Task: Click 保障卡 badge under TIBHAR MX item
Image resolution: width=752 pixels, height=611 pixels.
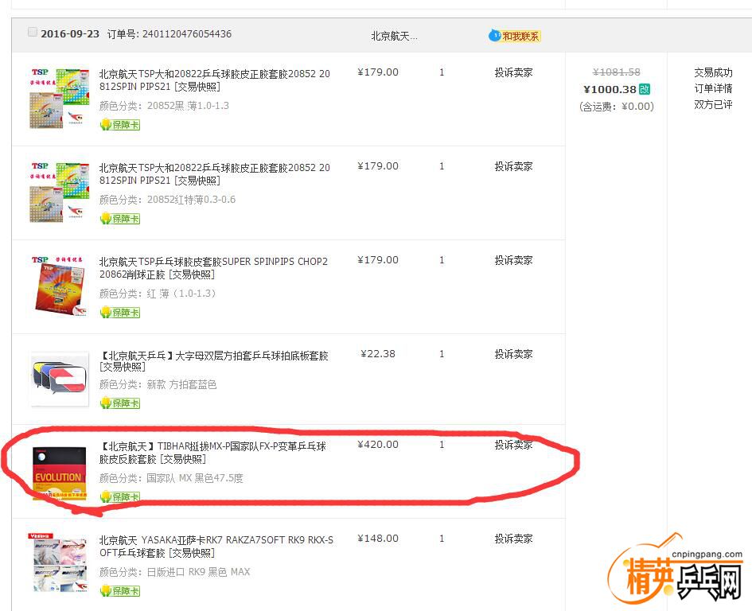Action: (x=120, y=497)
